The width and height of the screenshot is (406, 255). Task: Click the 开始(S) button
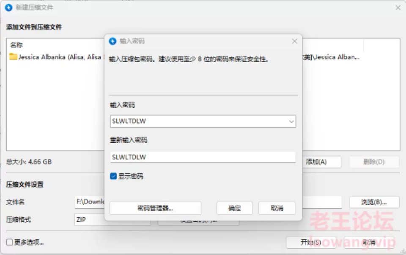311,242
